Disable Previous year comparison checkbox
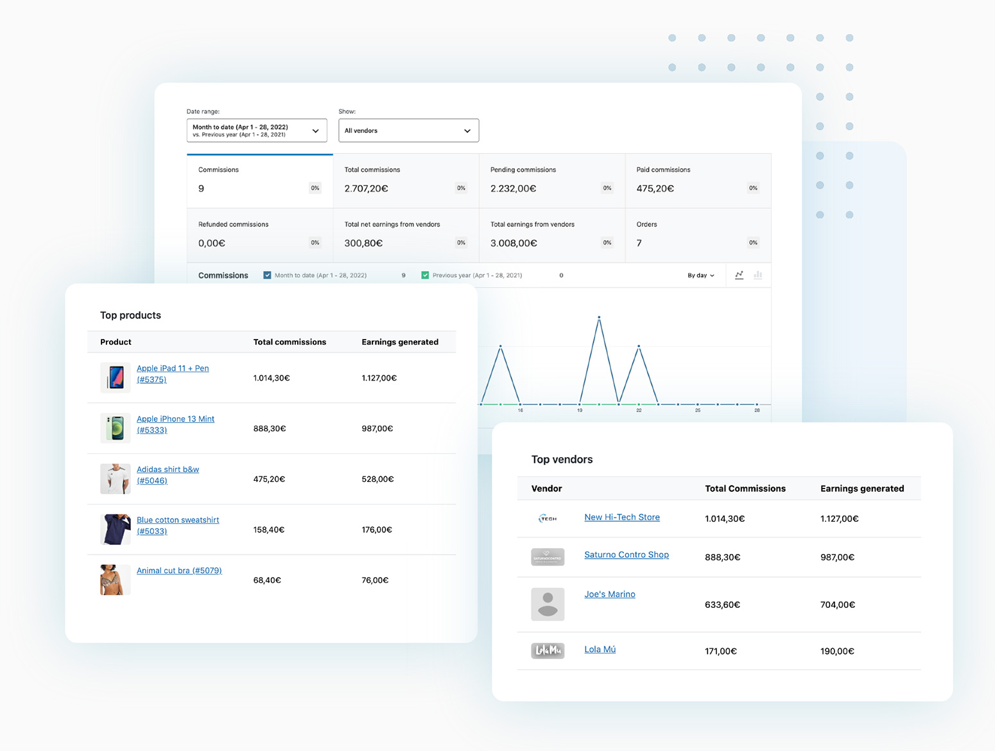Image resolution: width=995 pixels, height=751 pixels. point(425,275)
